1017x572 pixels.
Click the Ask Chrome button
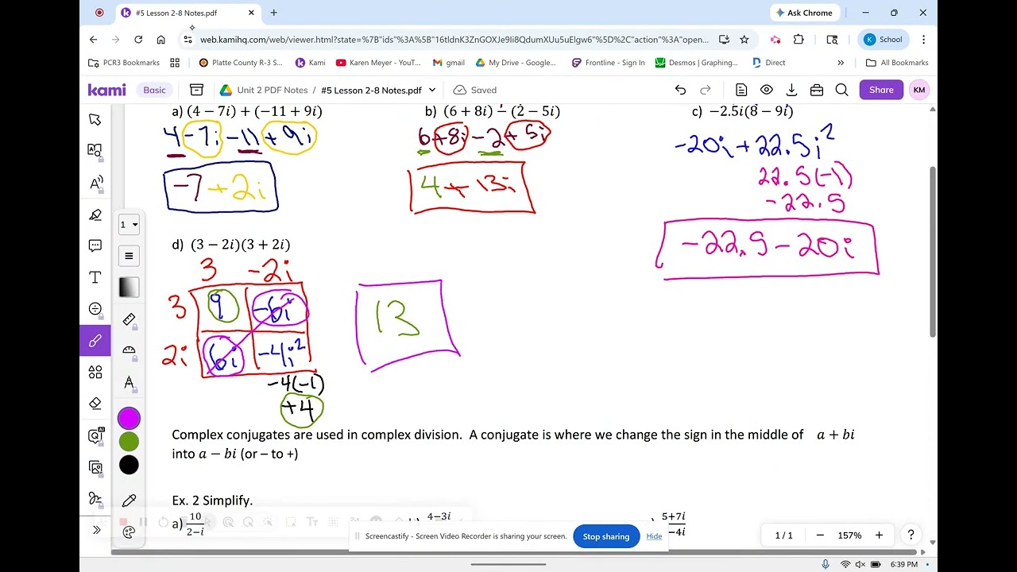pyautogui.click(x=804, y=13)
